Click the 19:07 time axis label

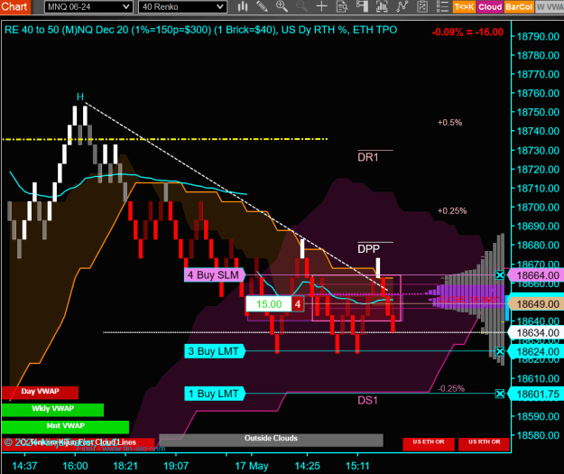click(x=176, y=466)
